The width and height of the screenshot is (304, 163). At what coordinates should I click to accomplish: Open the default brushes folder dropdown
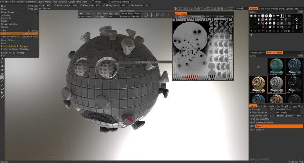click(x=274, y=12)
